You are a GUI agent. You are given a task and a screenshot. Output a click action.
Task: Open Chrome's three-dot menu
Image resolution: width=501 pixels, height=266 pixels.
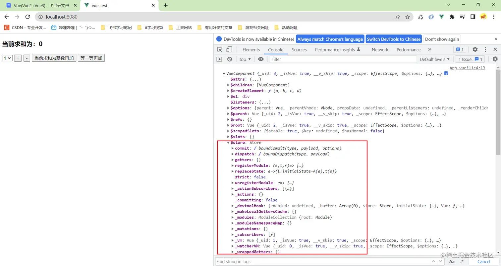(x=494, y=17)
